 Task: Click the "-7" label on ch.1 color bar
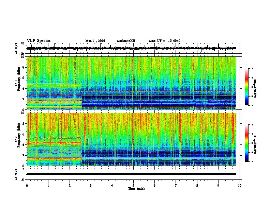(251, 105)
